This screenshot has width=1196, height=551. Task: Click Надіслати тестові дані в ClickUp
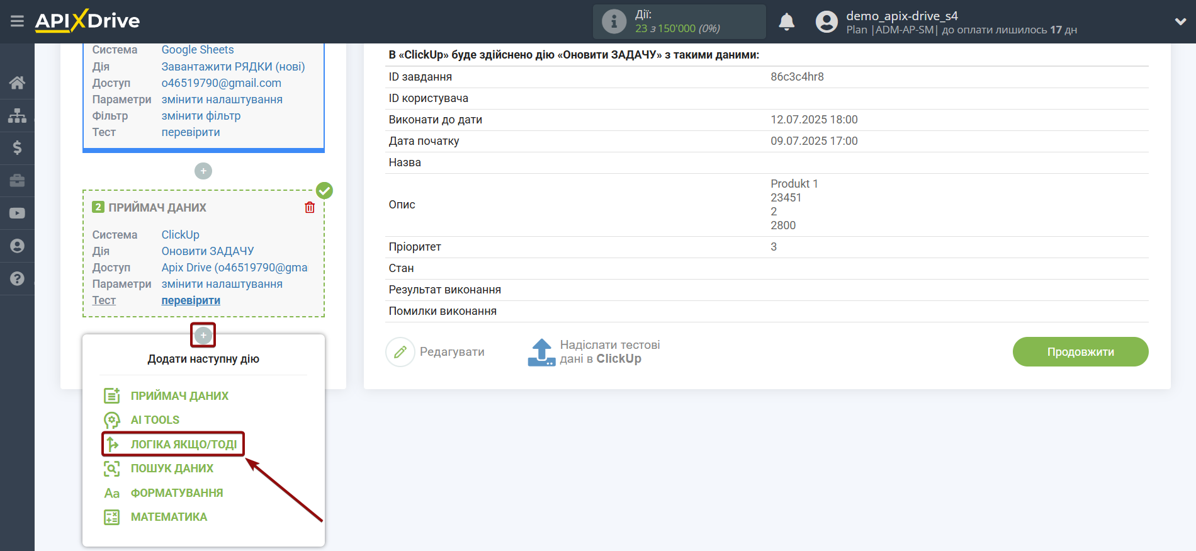(x=610, y=352)
